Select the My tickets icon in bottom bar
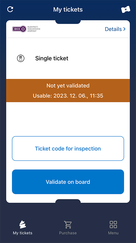 (23, 225)
